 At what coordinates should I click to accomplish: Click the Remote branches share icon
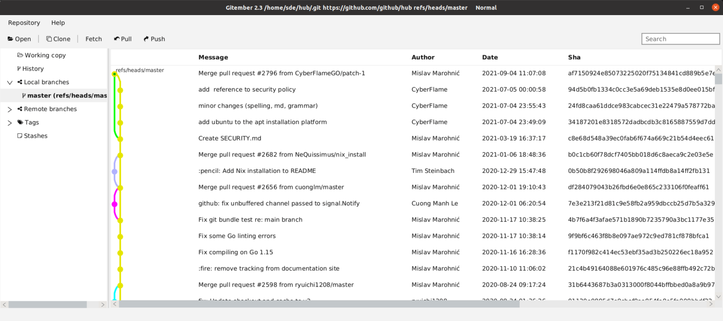(x=20, y=109)
